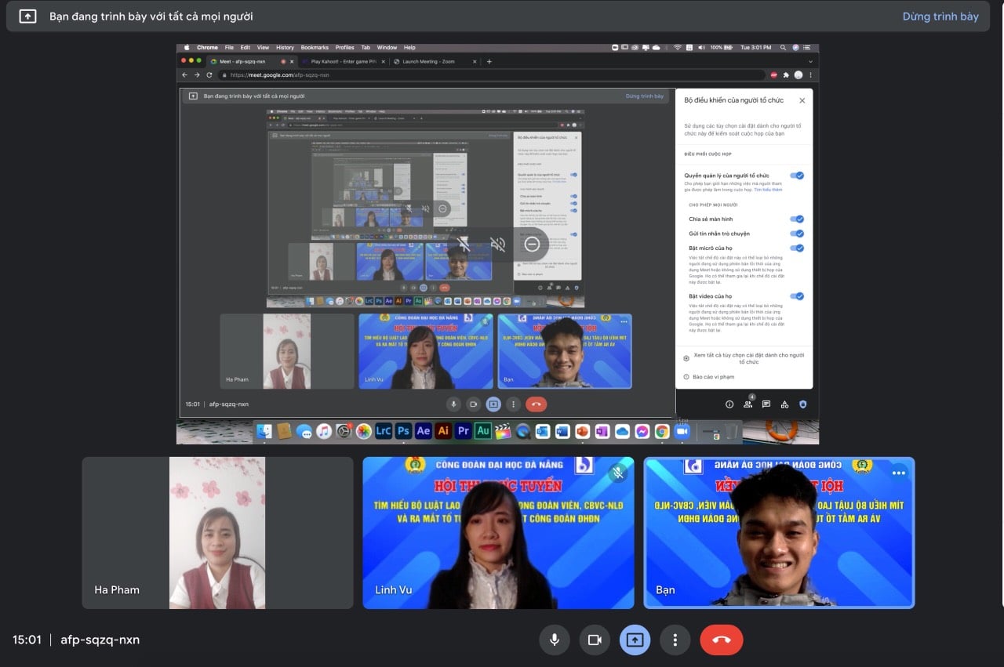Switch to the Meet - afp-sqzq-nxn Chrome tab
Image resolution: width=1004 pixels, height=667 pixels.
251,61
